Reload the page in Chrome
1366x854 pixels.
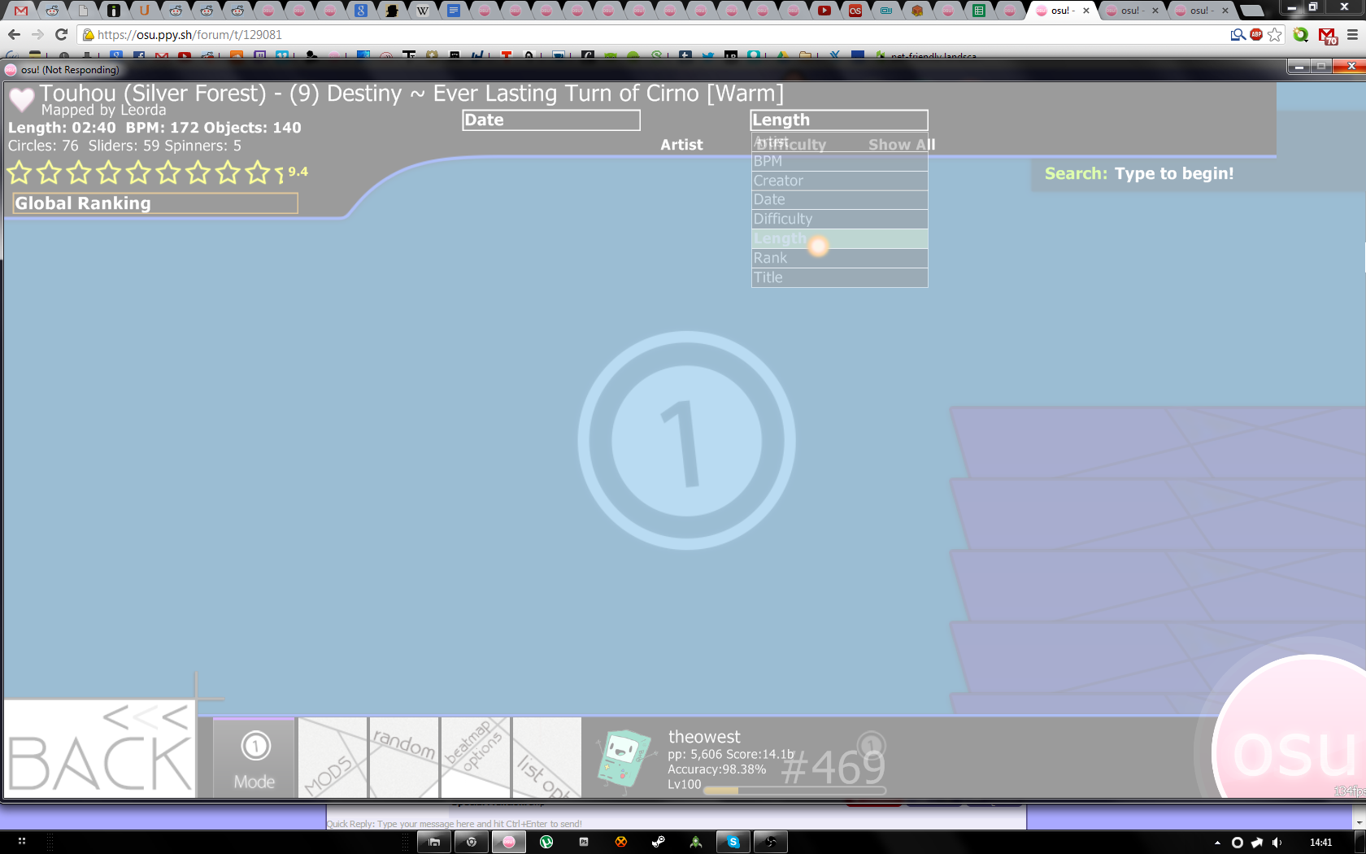point(61,34)
